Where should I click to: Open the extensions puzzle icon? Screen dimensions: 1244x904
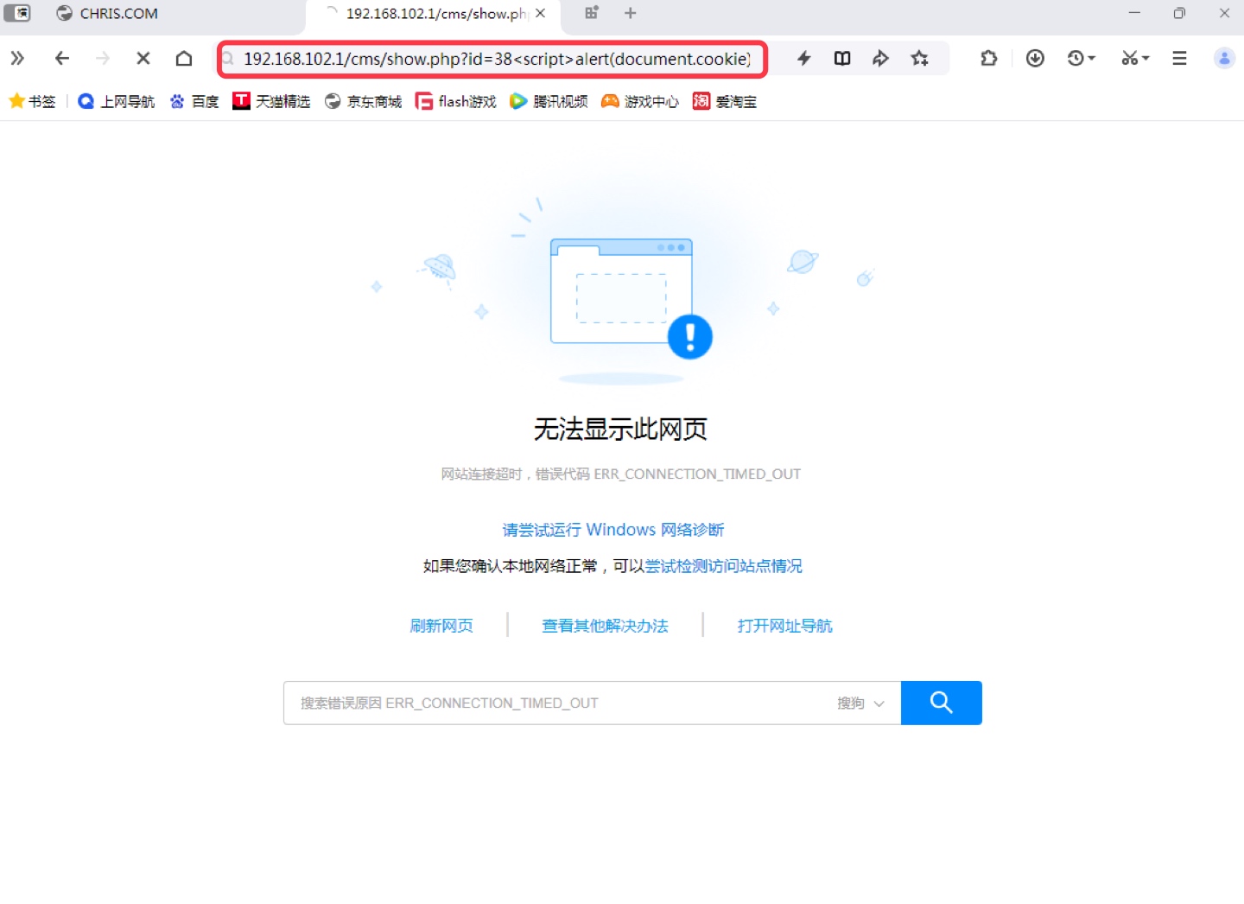click(989, 58)
